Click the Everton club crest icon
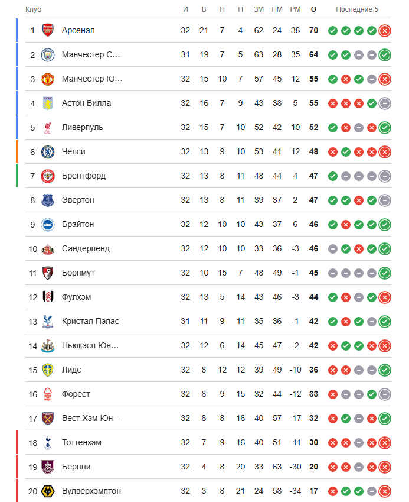409x502 pixels. 48,200
